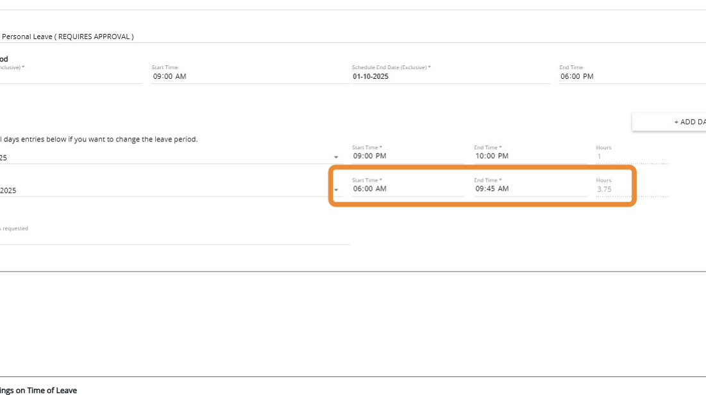Edit the 09:45 AM End Time field
This screenshot has width=706, height=395.
(529, 189)
